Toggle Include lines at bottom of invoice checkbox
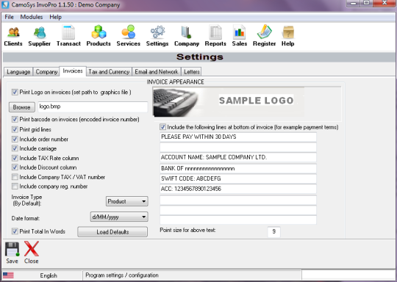This screenshot has height=282, width=397. [162, 127]
